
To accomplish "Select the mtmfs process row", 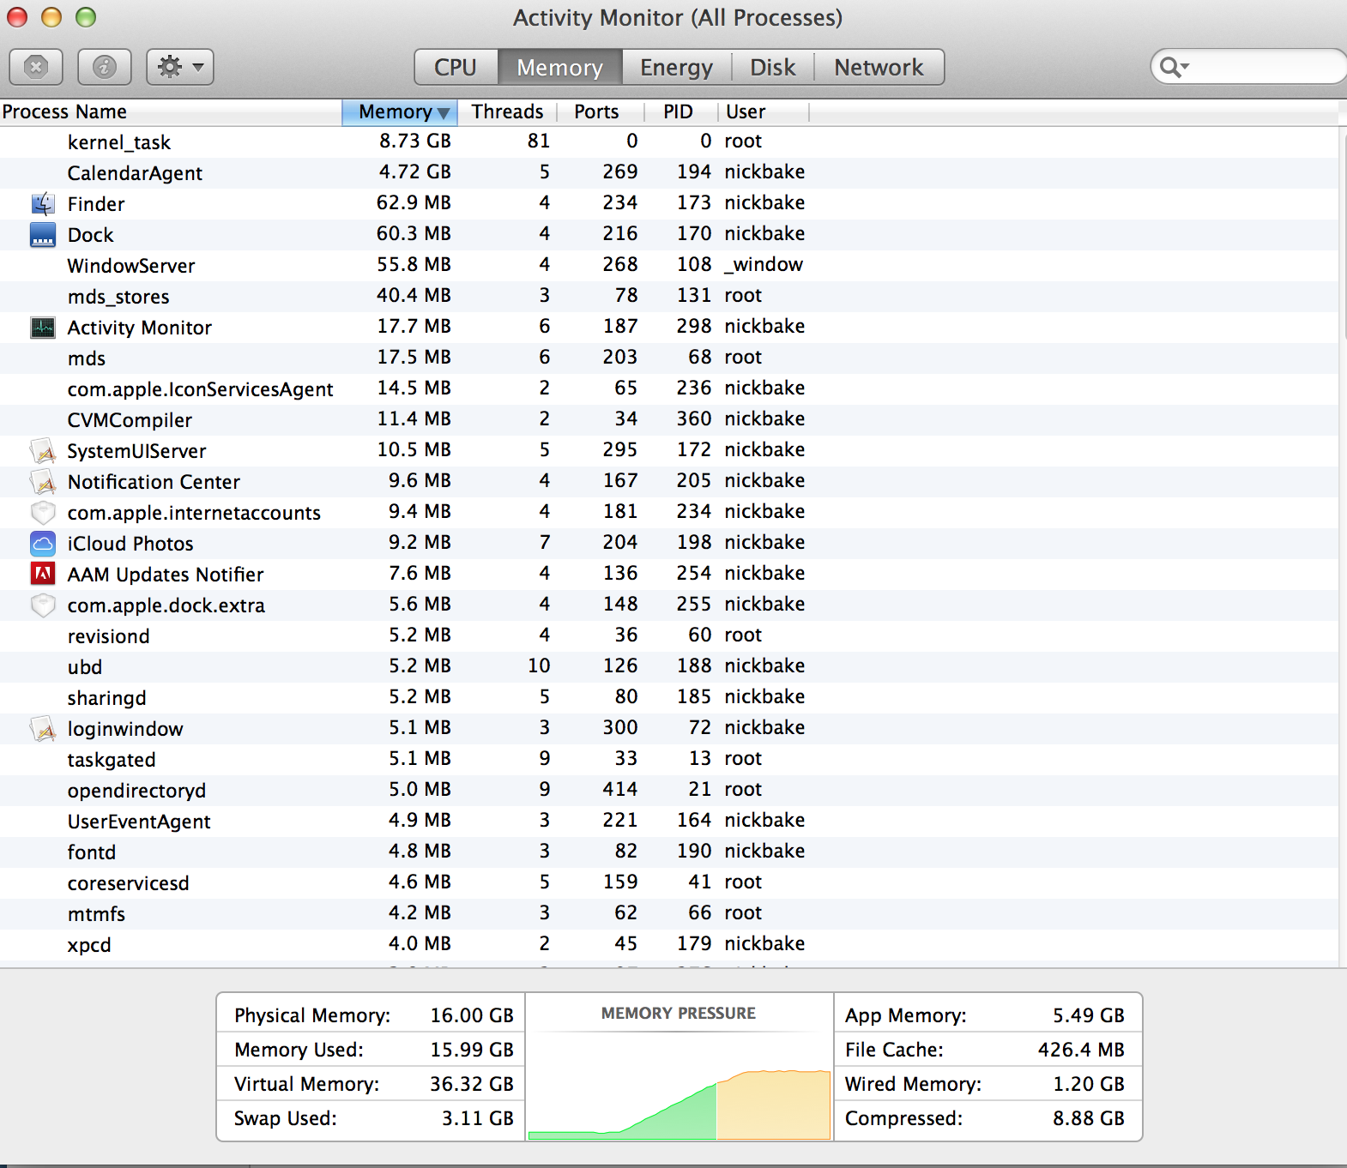I will (x=669, y=913).
